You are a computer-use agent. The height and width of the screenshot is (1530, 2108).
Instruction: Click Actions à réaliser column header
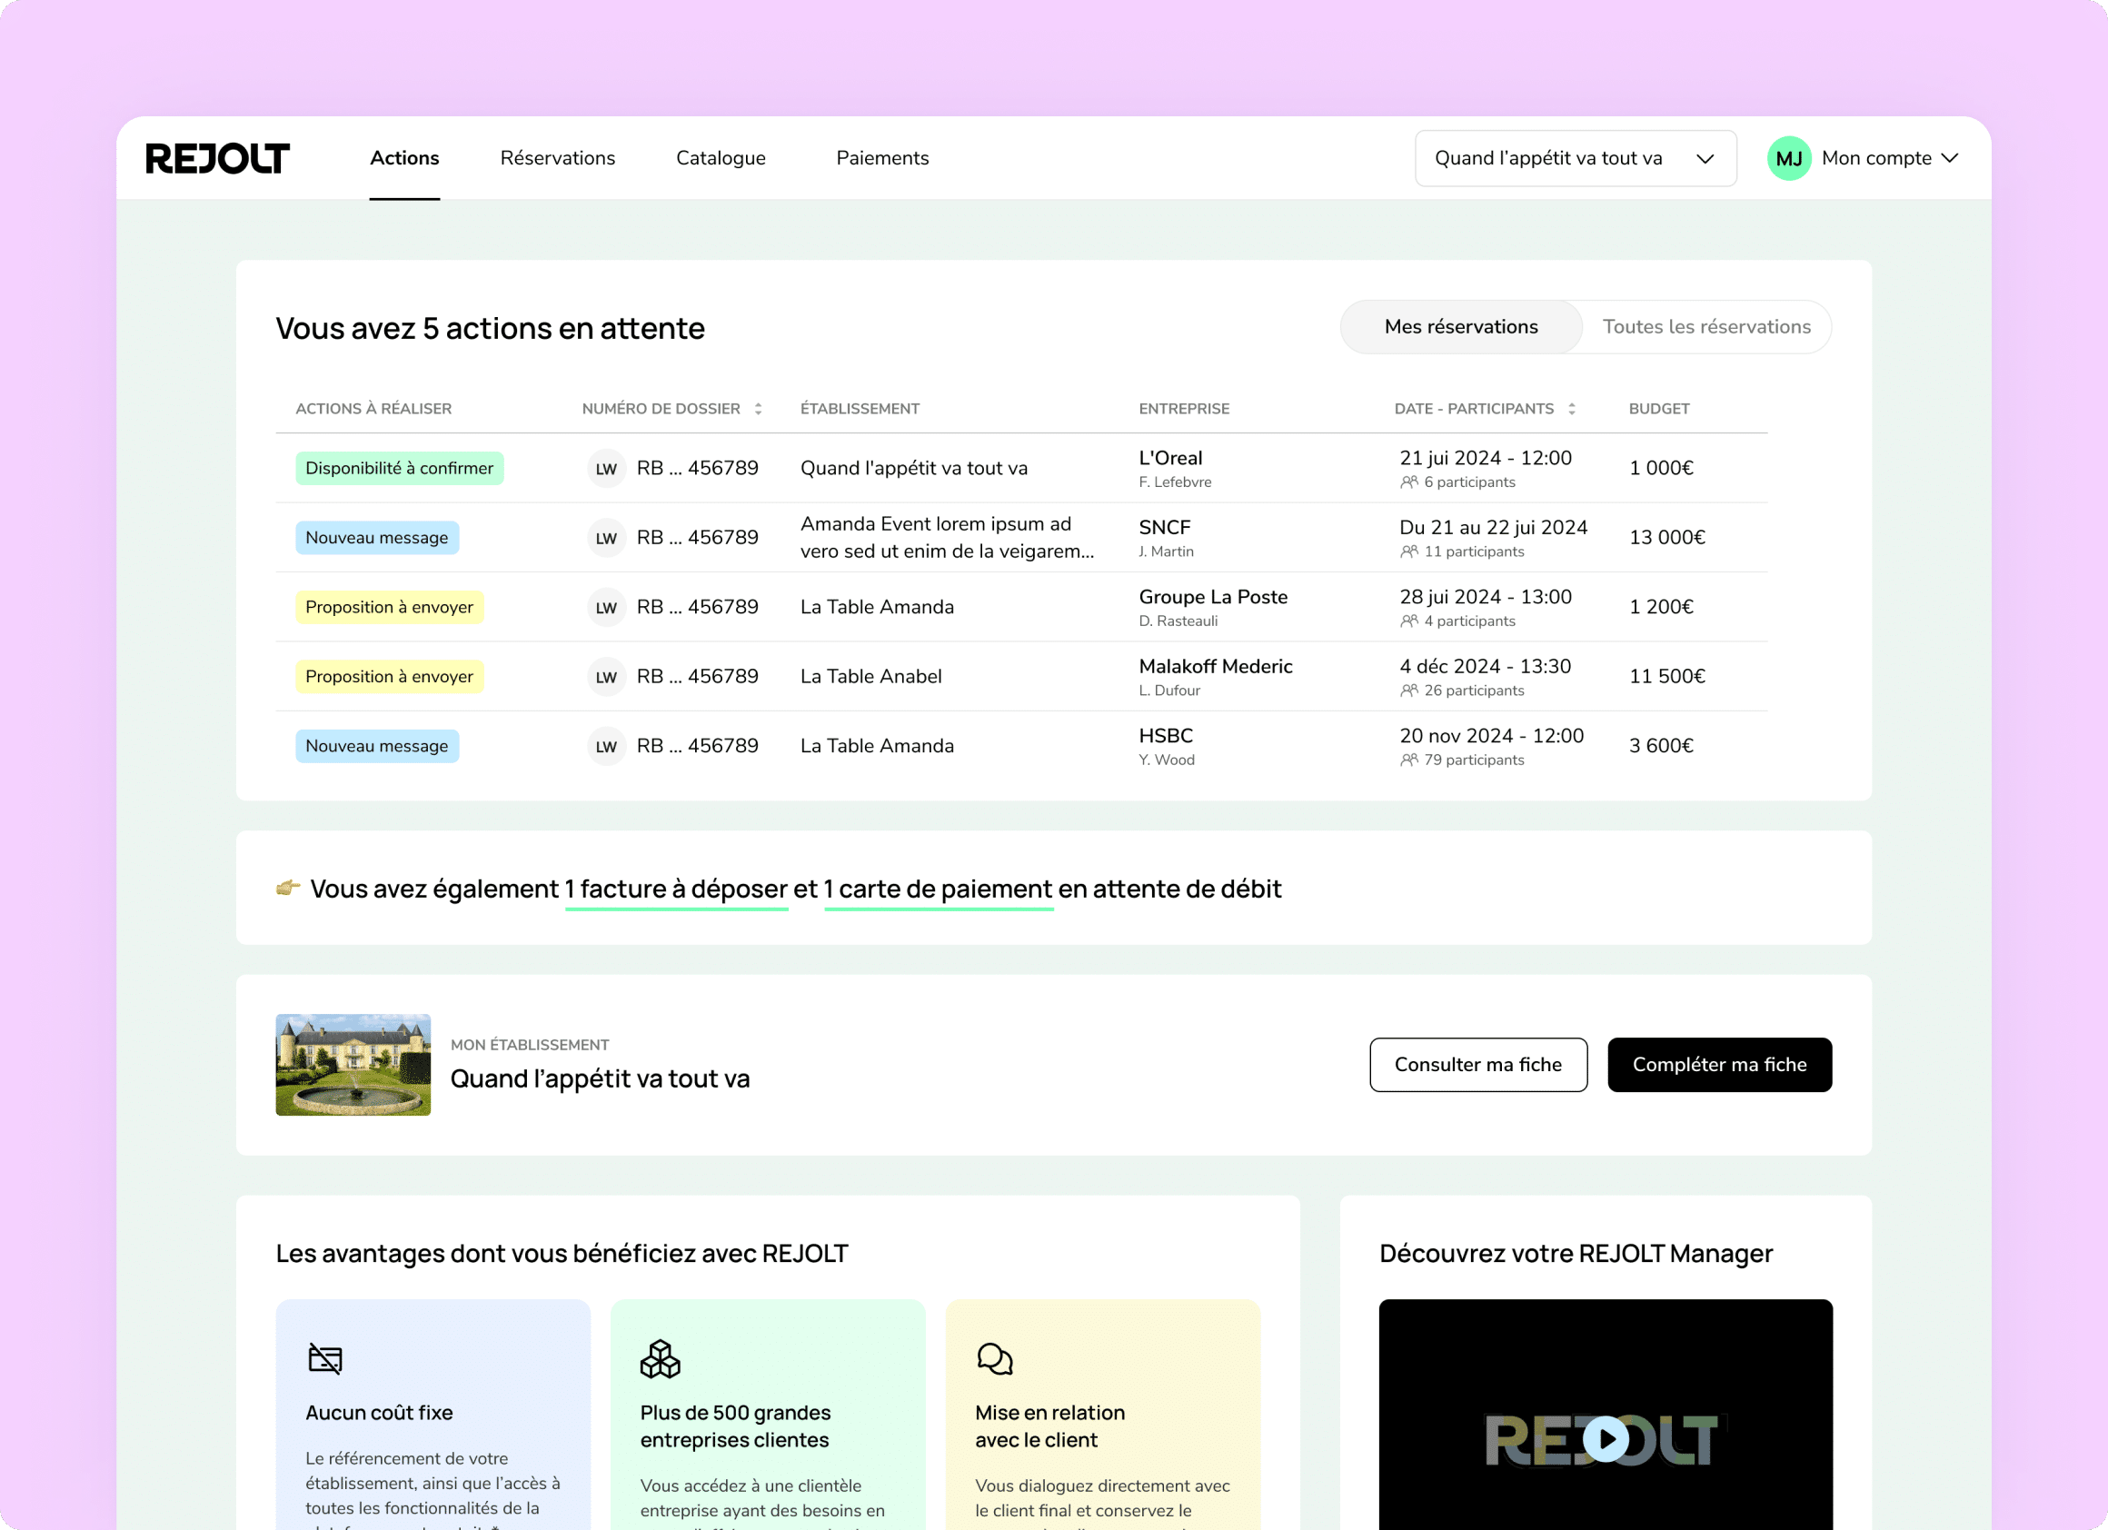coord(373,409)
